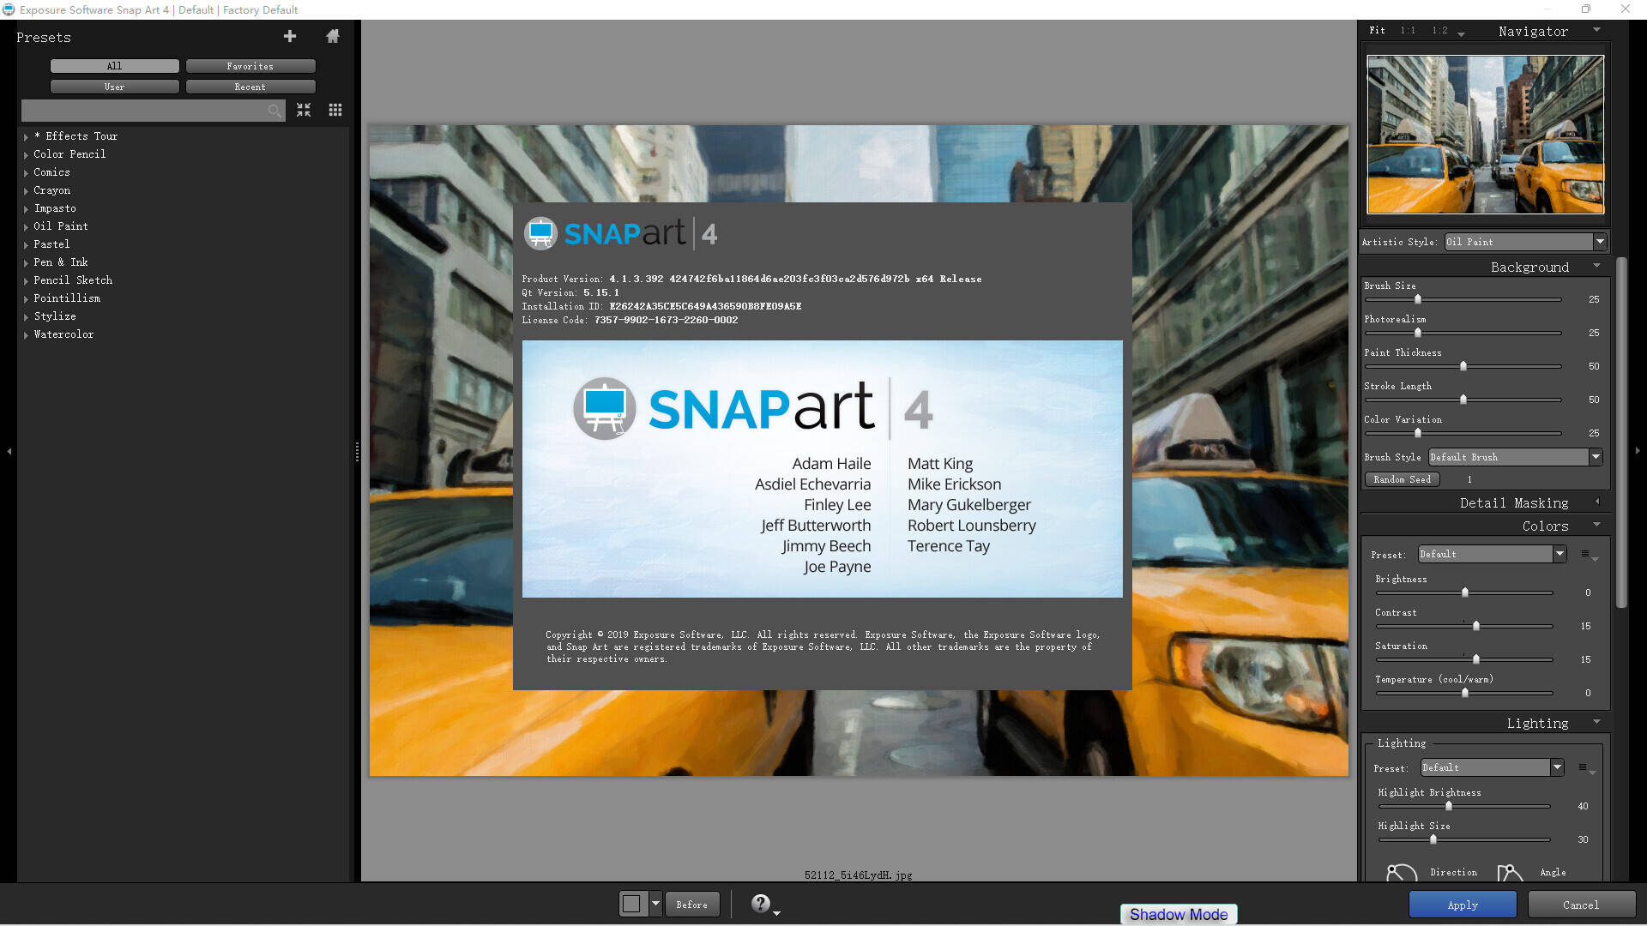
Task: Click the Random Seed button
Action: (x=1402, y=479)
